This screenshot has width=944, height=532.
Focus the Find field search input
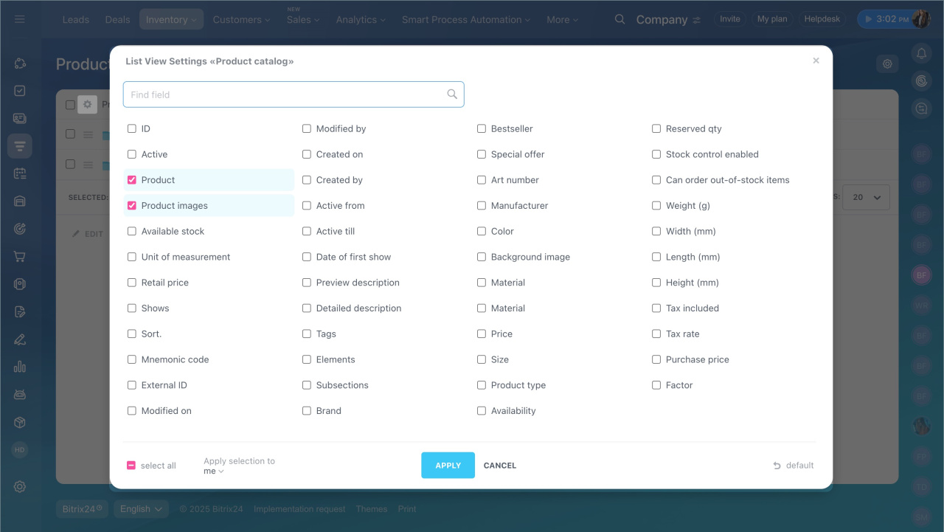tap(284, 94)
